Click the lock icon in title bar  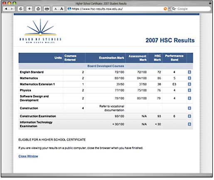[x=210, y=3]
